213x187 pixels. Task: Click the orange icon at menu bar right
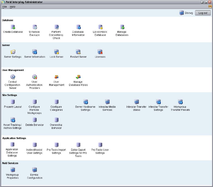click(x=210, y=7)
